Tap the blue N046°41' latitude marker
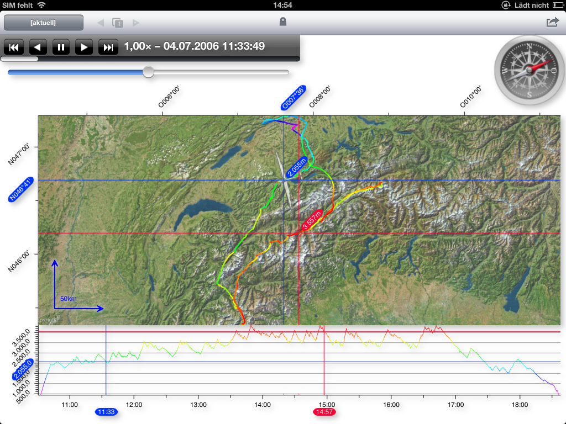 click(x=21, y=190)
